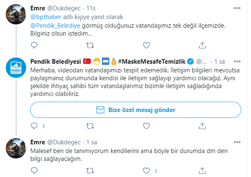Retweet the Pendik Belediyesi tweet
Viewport: 251px width, 177px height.
tap(90, 125)
